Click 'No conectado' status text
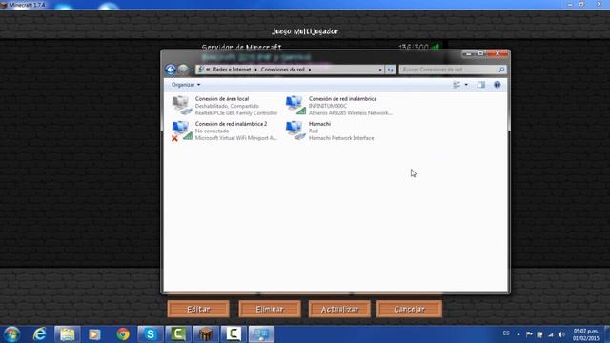This screenshot has height=343, width=610. (x=212, y=131)
